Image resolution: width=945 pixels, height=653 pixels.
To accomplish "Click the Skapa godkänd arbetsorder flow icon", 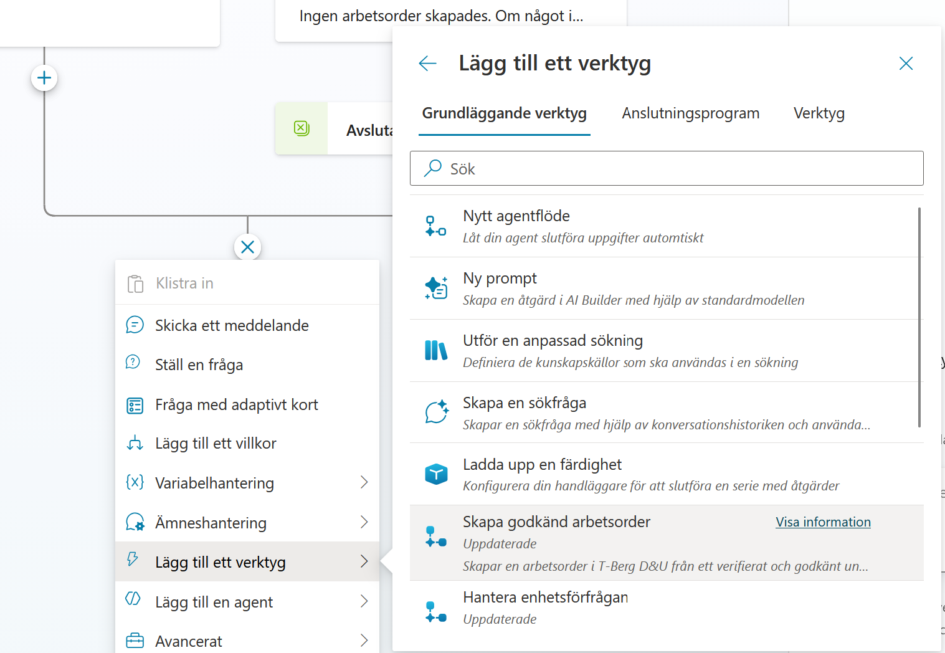I will 435,536.
